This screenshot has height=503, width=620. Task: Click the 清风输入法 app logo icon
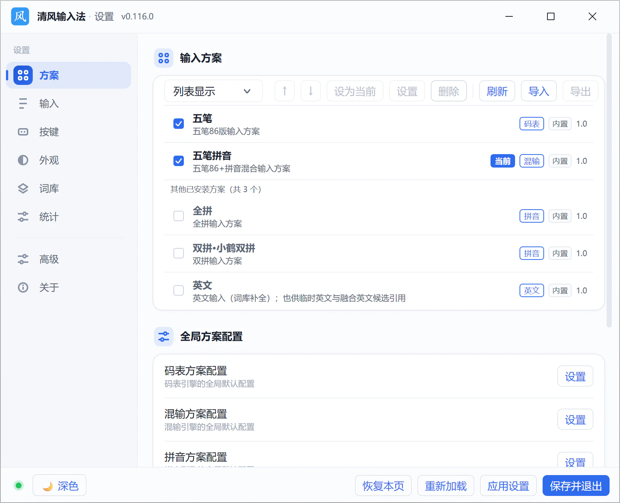click(x=20, y=16)
